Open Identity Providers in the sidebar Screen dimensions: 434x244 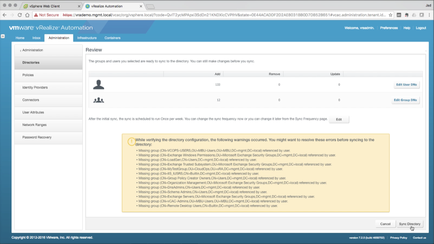(x=48, y=87)
